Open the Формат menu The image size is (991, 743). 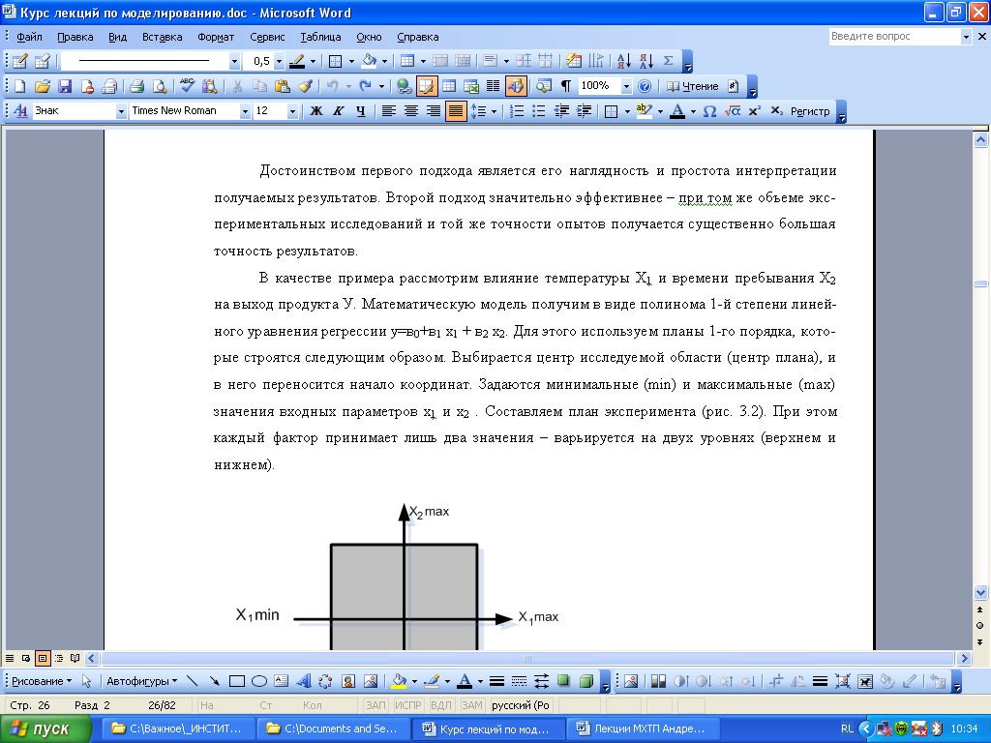tap(216, 37)
